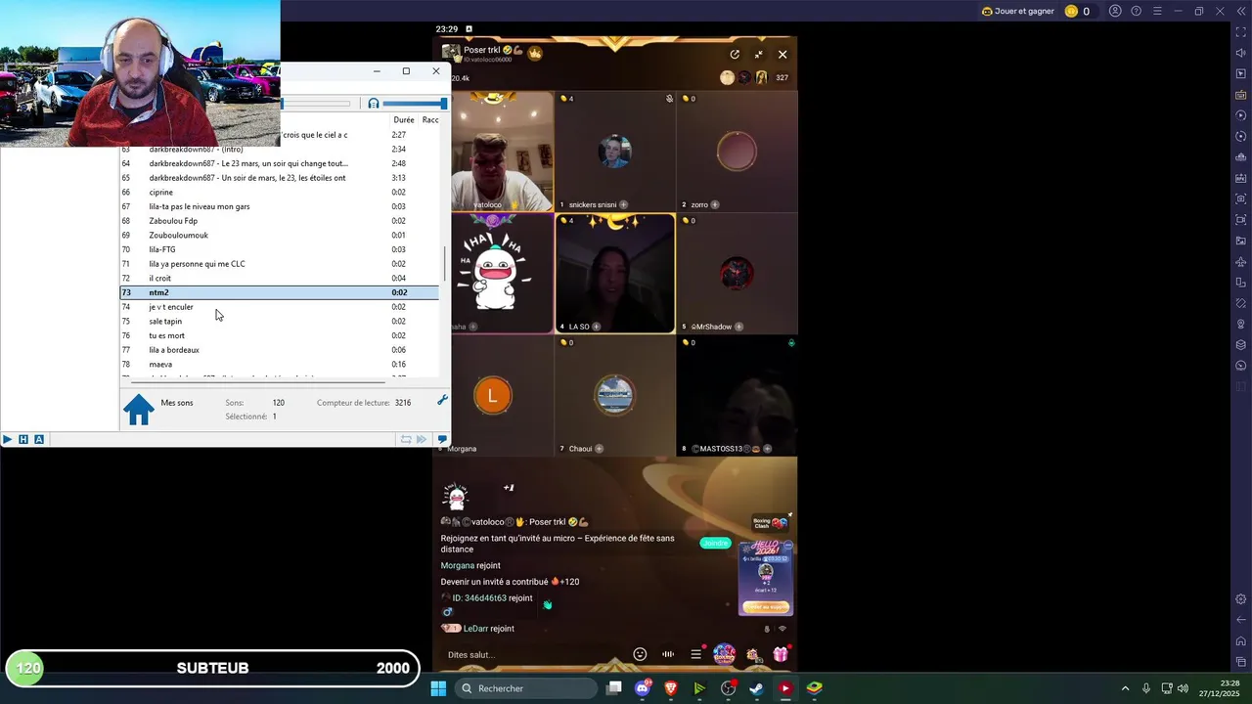Click the waving hand greeting icon
The image size is (1252, 704).
[x=547, y=604]
